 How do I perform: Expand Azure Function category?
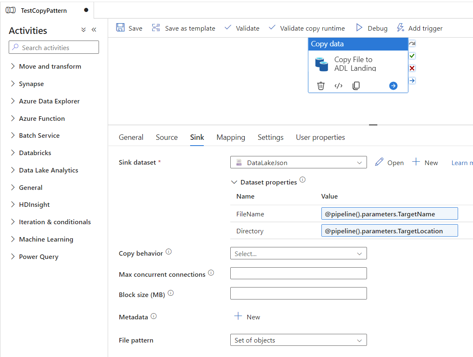pyautogui.click(x=13, y=118)
